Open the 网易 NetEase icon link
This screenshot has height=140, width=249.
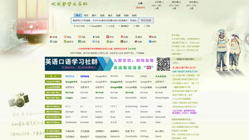point(124,37)
